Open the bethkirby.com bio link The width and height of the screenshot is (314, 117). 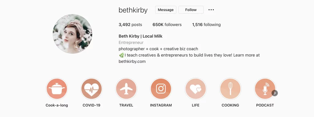pyautogui.click(x=132, y=62)
